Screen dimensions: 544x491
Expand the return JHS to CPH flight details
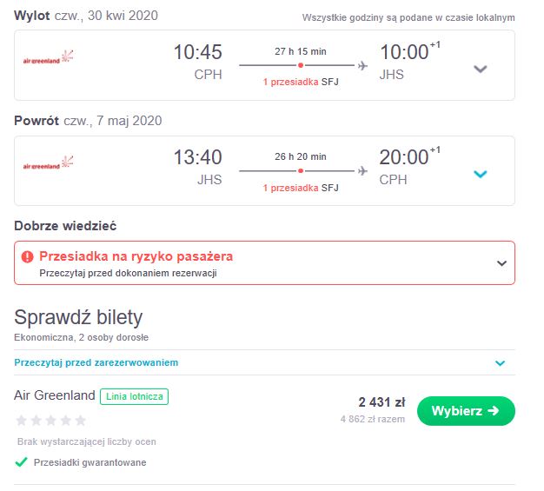481,174
